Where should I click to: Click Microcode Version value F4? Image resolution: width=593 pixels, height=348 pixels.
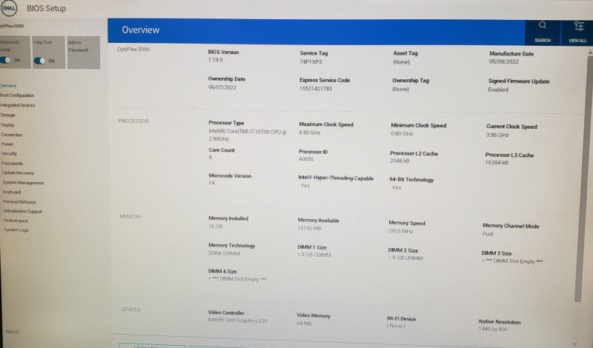(212, 183)
